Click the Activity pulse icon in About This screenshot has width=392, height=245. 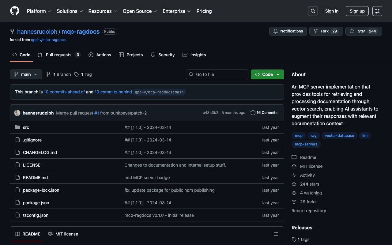coord(294,175)
